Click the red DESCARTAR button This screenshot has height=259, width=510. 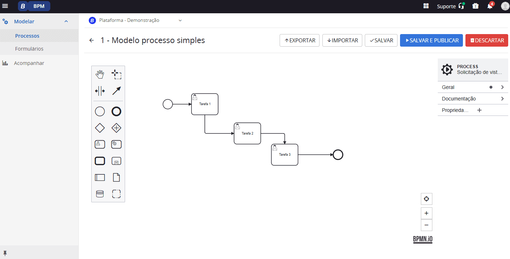pos(487,41)
